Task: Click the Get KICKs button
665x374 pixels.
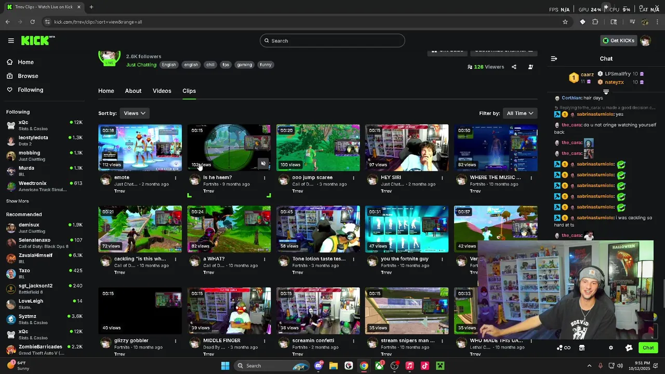Action: point(618,41)
